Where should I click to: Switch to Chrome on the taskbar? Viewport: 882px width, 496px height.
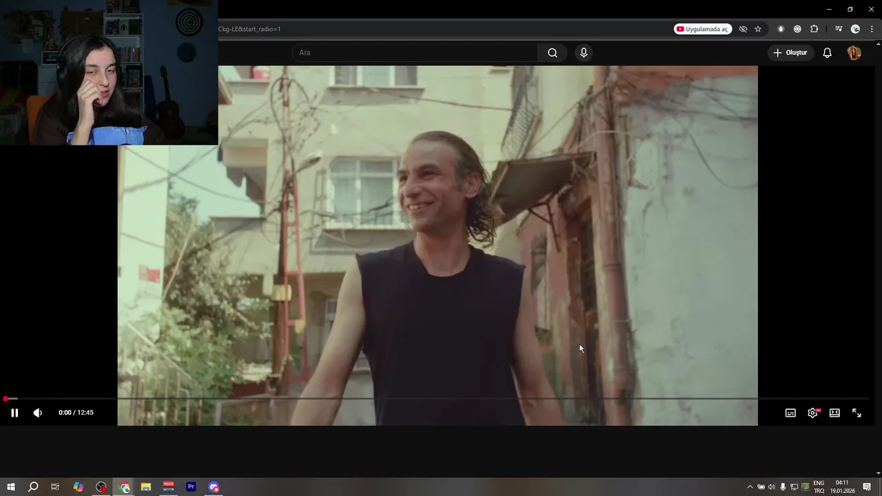124,487
